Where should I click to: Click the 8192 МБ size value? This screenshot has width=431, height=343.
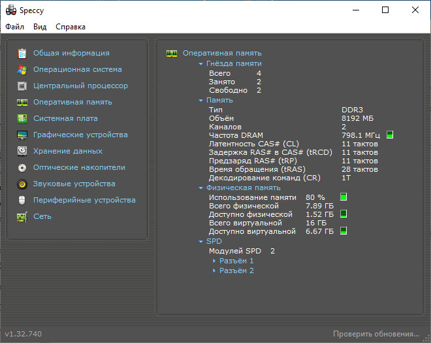357,118
